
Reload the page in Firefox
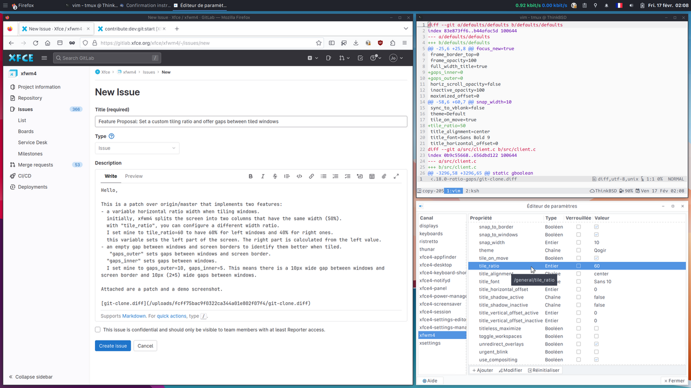(35, 43)
